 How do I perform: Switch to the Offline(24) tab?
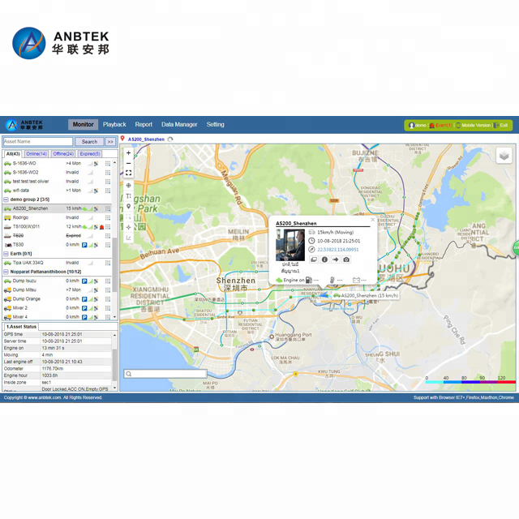[63, 154]
